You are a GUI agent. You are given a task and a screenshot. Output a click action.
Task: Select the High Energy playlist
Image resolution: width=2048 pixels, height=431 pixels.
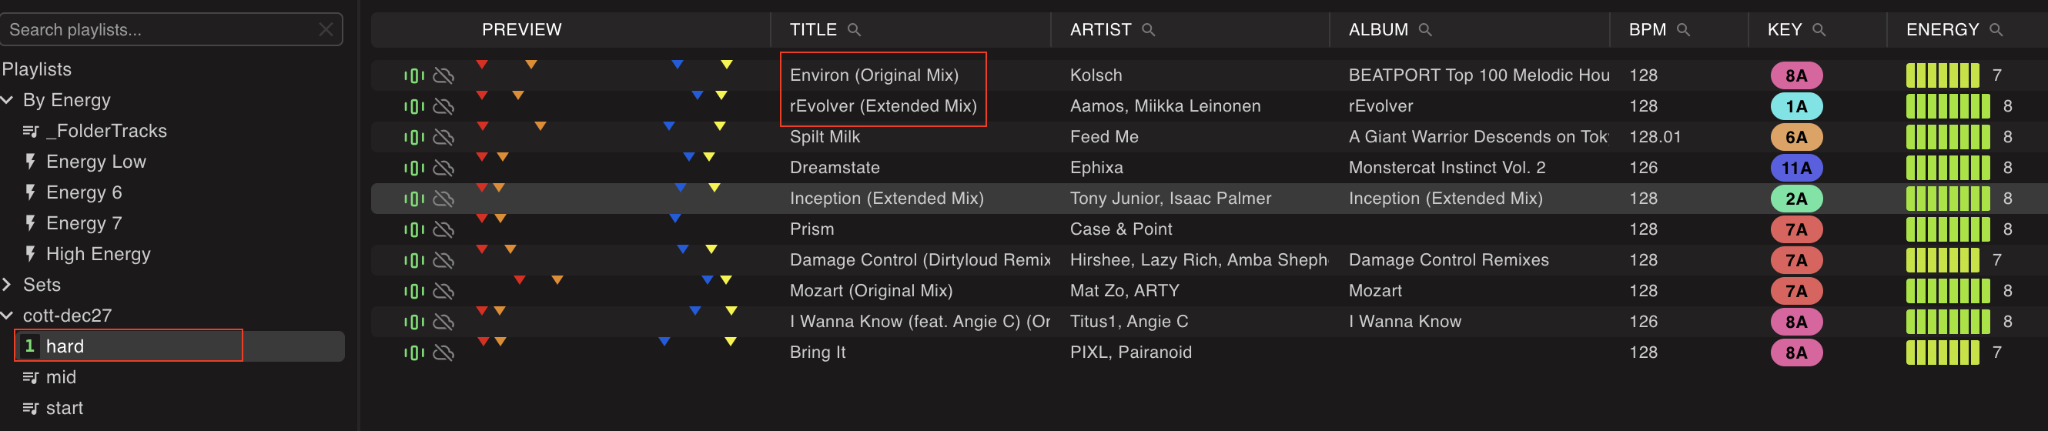point(98,254)
